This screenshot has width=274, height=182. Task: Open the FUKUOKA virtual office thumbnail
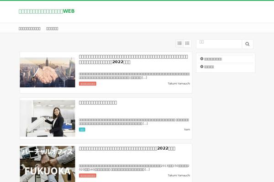pos(47,164)
